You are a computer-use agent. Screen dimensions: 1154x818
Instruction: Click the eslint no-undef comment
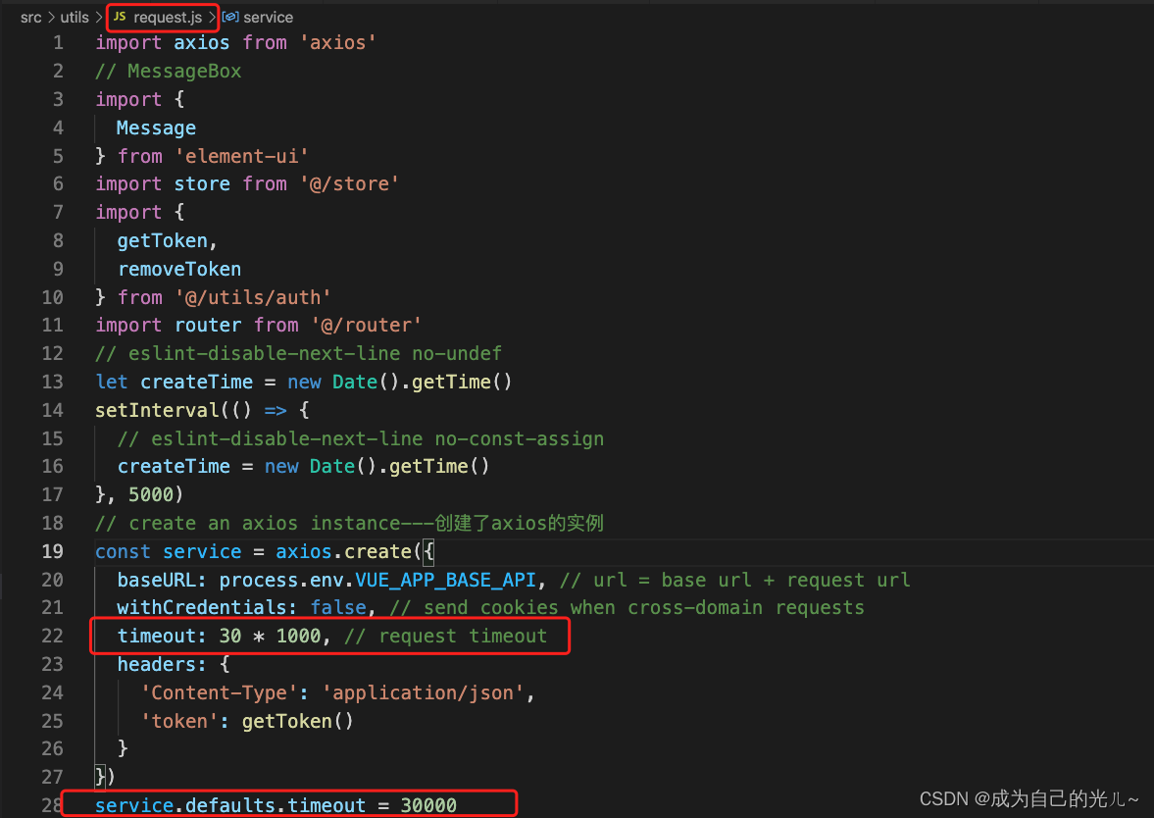pyautogui.click(x=298, y=354)
